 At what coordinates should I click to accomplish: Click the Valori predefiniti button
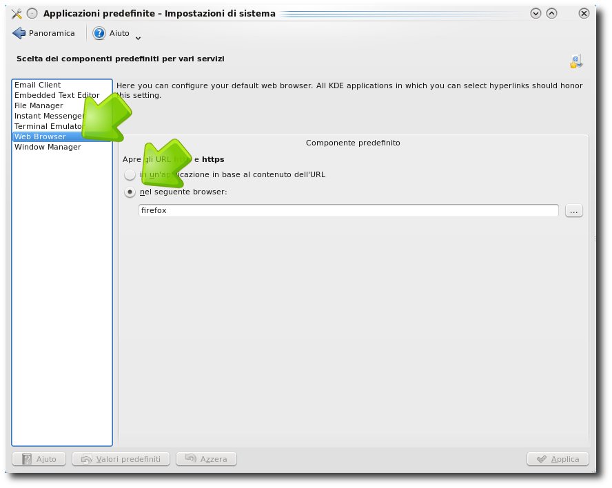[121, 459]
